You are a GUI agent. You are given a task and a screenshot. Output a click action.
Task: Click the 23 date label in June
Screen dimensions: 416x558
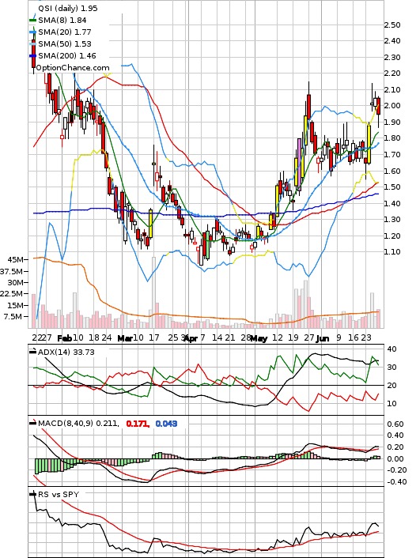click(x=366, y=337)
